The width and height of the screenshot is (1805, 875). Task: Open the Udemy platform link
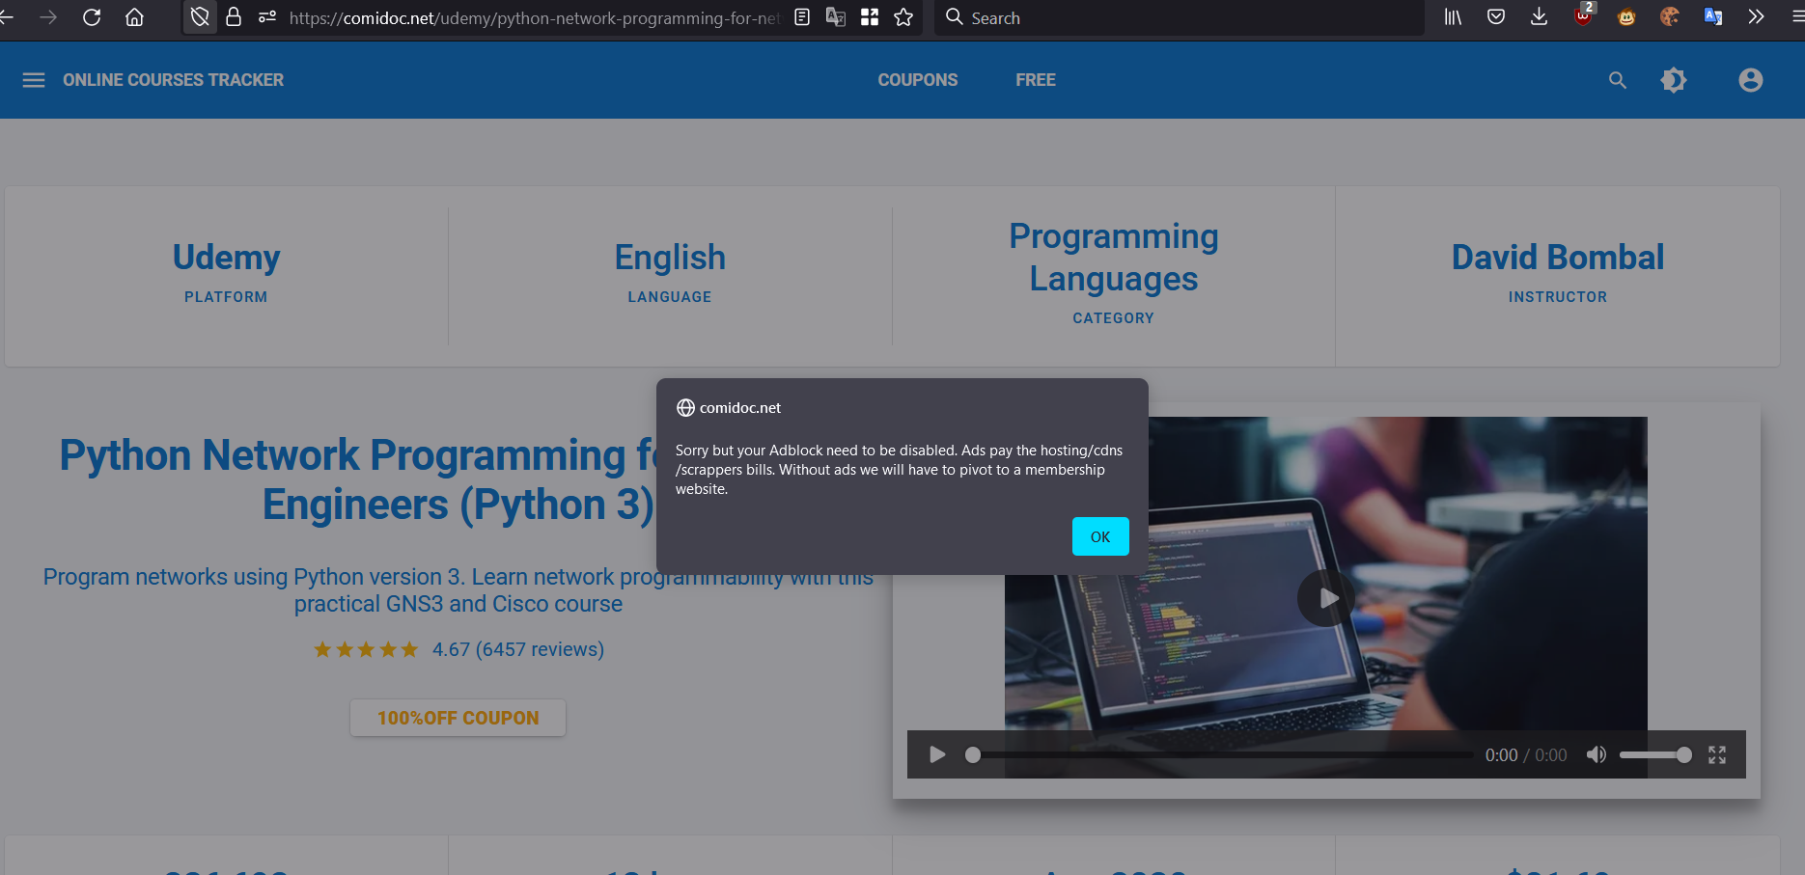227,258
